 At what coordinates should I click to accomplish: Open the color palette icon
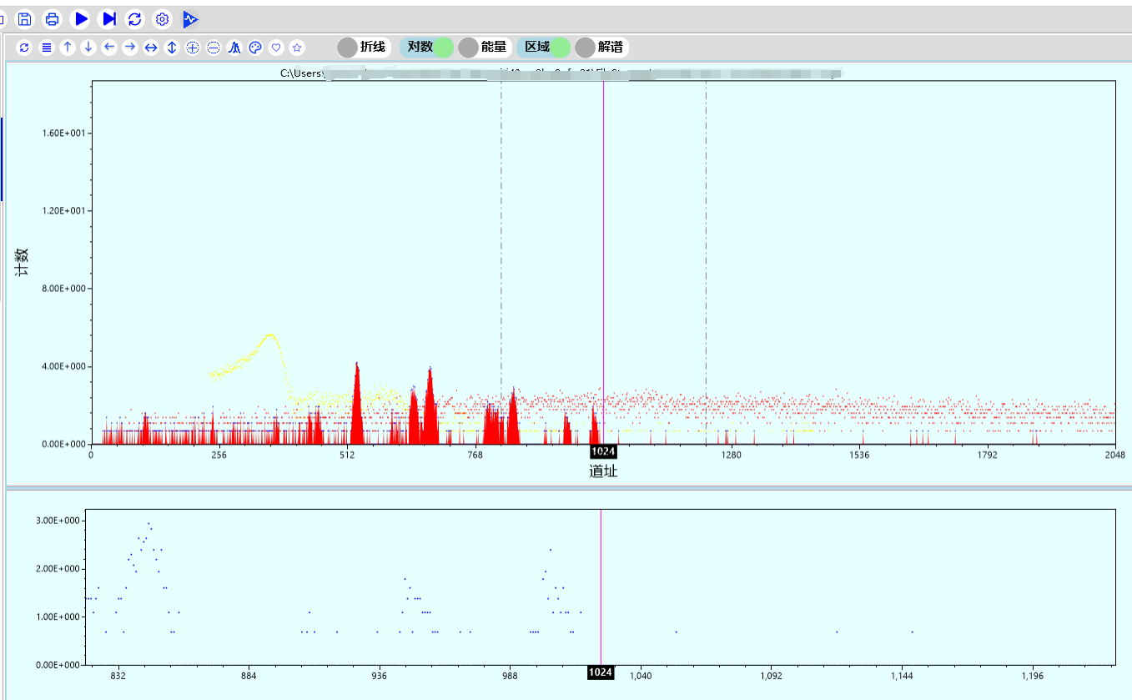tap(255, 48)
